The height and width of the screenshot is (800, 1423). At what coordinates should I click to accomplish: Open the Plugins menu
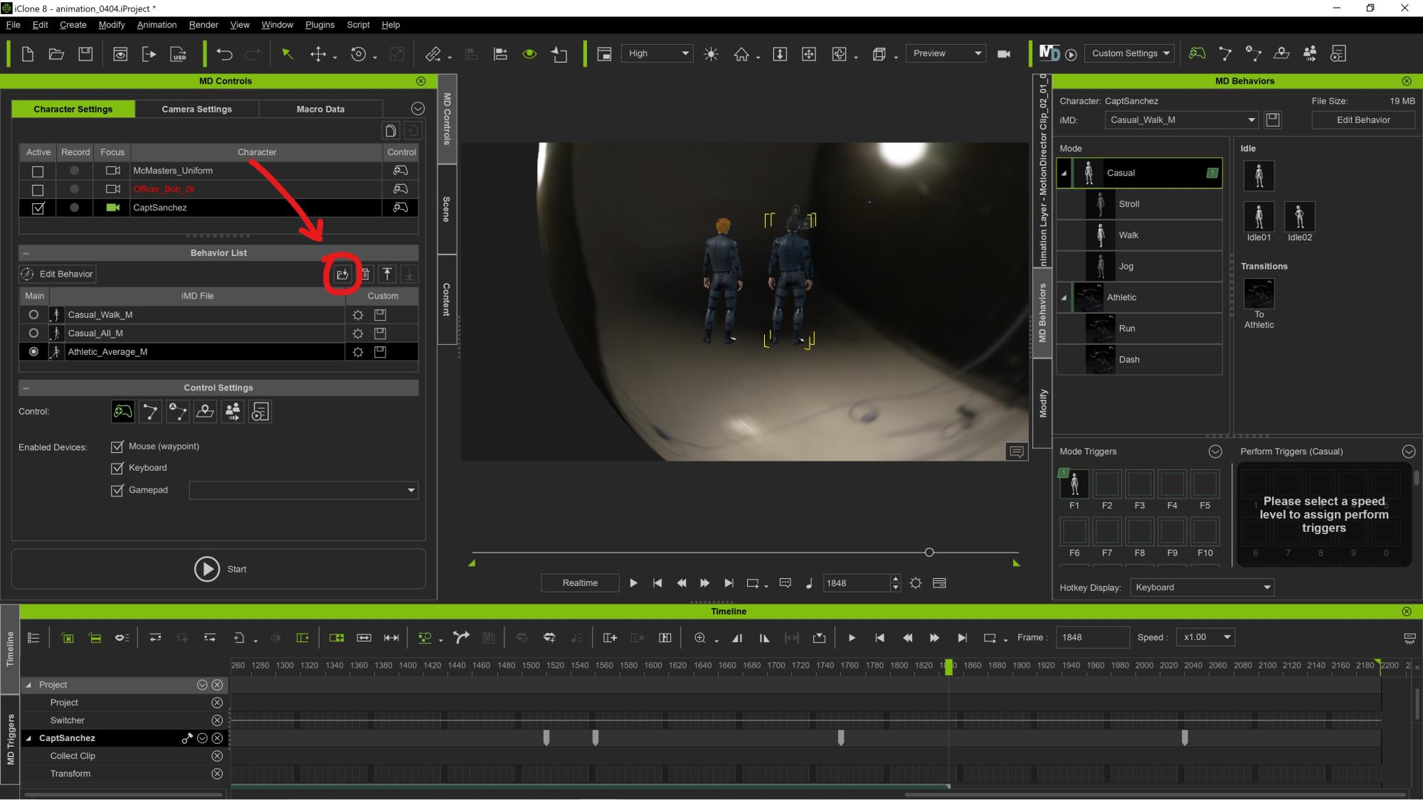[319, 25]
